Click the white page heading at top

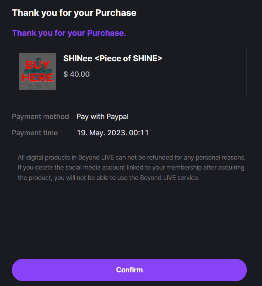(x=74, y=13)
